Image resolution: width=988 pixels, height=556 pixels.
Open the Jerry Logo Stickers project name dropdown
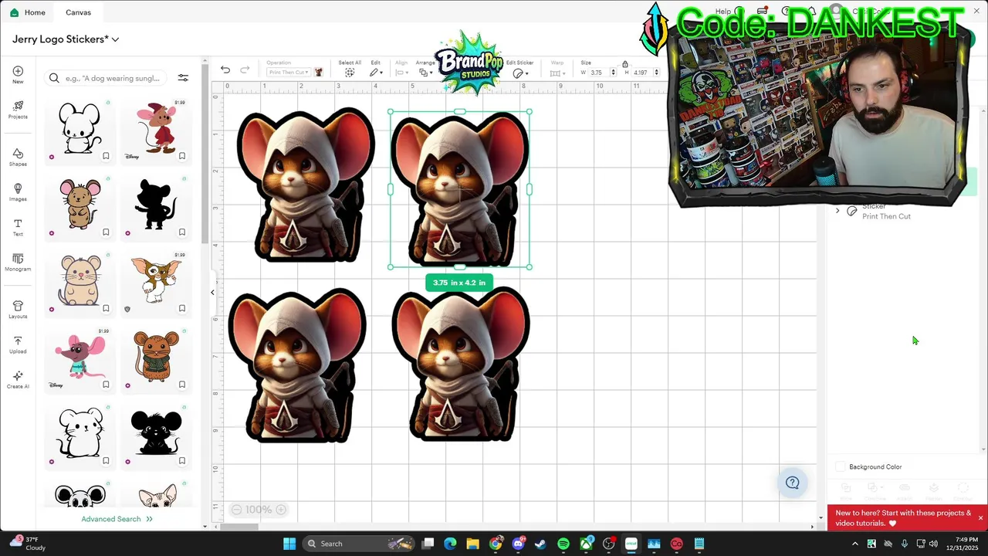pos(66,39)
